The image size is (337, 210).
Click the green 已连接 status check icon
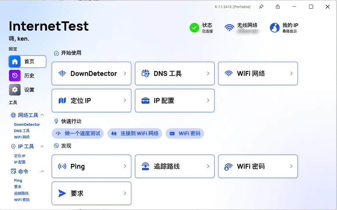tap(194, 28)
